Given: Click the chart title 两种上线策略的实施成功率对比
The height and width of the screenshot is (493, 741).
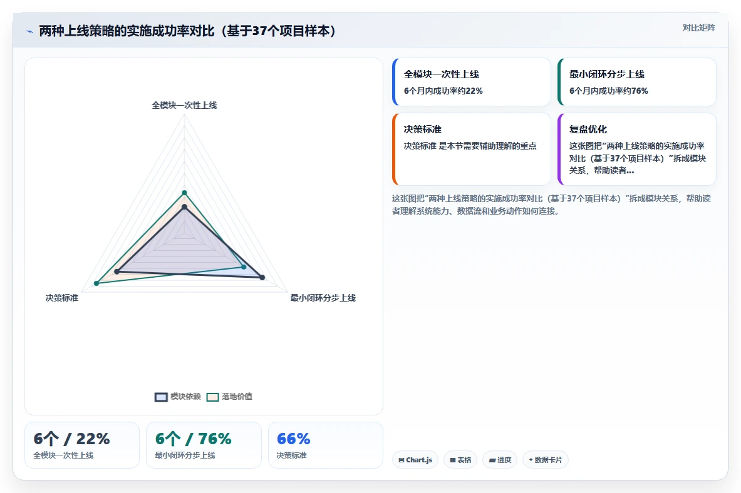Looking at the screenshot, I should coord(188,31).
